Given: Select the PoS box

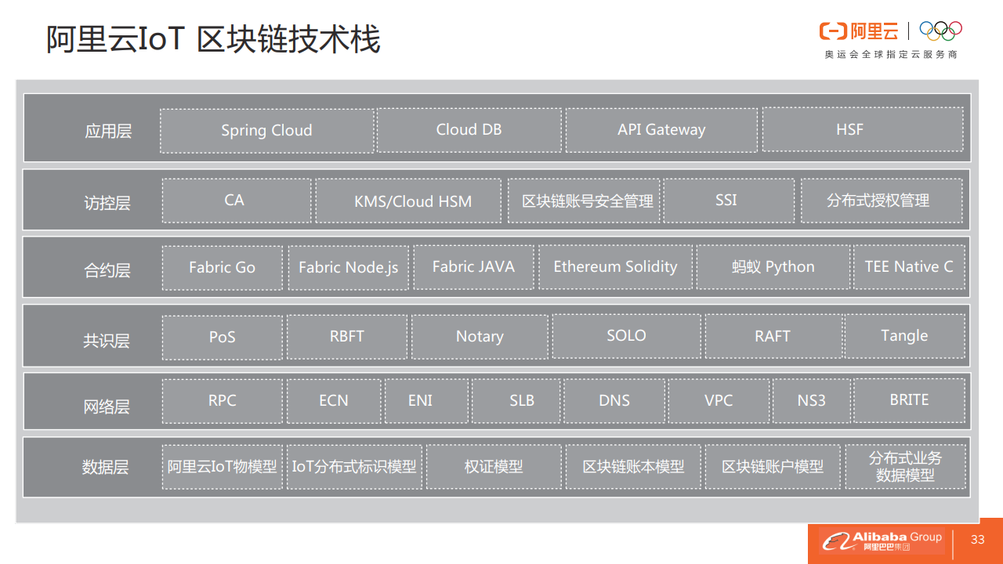Looking at the screenshot, I should [223, 337].
